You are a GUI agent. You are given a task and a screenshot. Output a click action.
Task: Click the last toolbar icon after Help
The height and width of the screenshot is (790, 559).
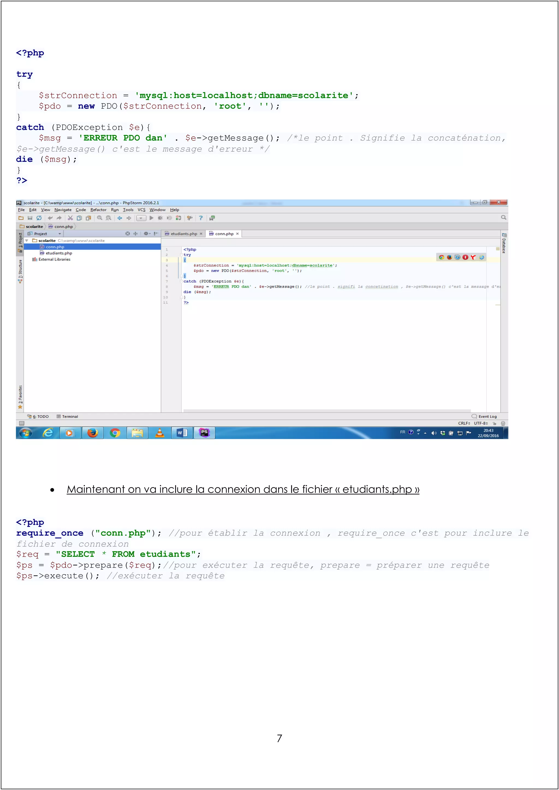[x=212, y=218]
